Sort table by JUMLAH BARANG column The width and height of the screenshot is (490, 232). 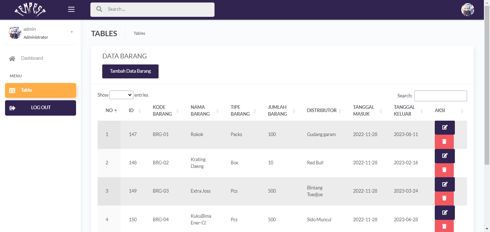tap(279, 111)
